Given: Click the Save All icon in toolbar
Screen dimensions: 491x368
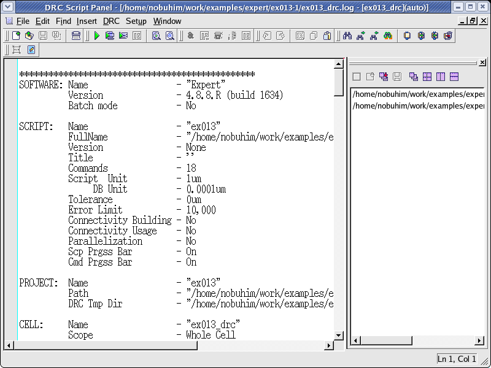Looking at the screenshot, I should click(x=56, y=36).
